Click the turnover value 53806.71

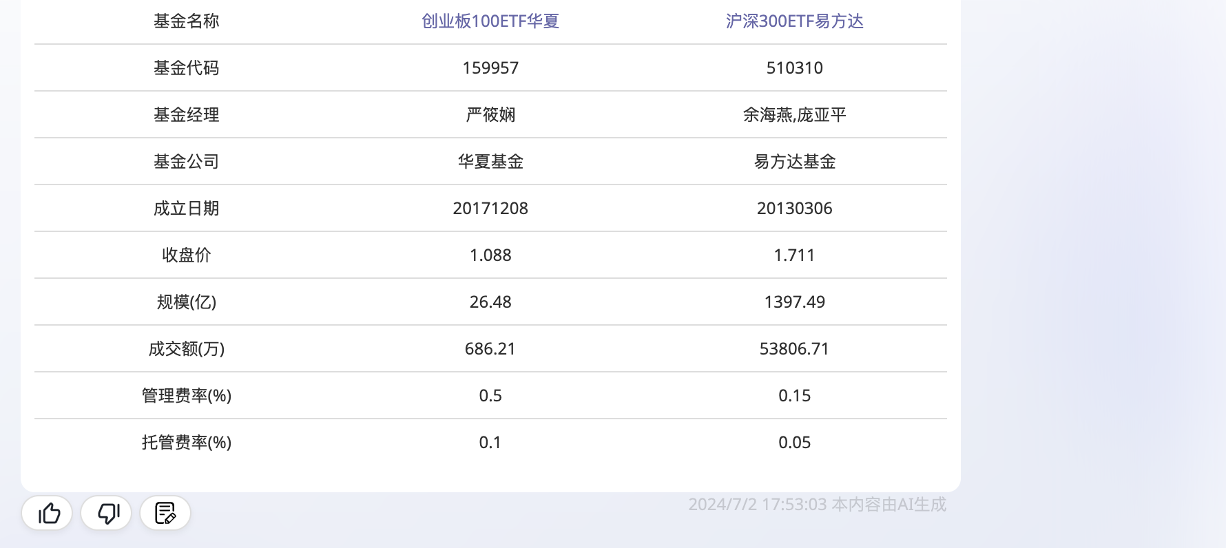794,349
